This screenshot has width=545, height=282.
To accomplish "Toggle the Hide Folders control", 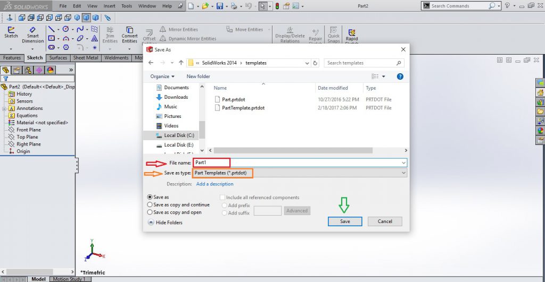I will pyautogui.click(x=166, y=223).
